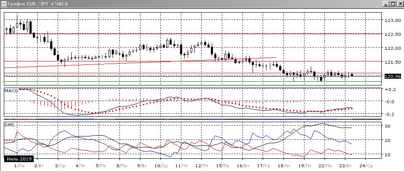Select the 10/Ср date on time axis

(160, 166)
